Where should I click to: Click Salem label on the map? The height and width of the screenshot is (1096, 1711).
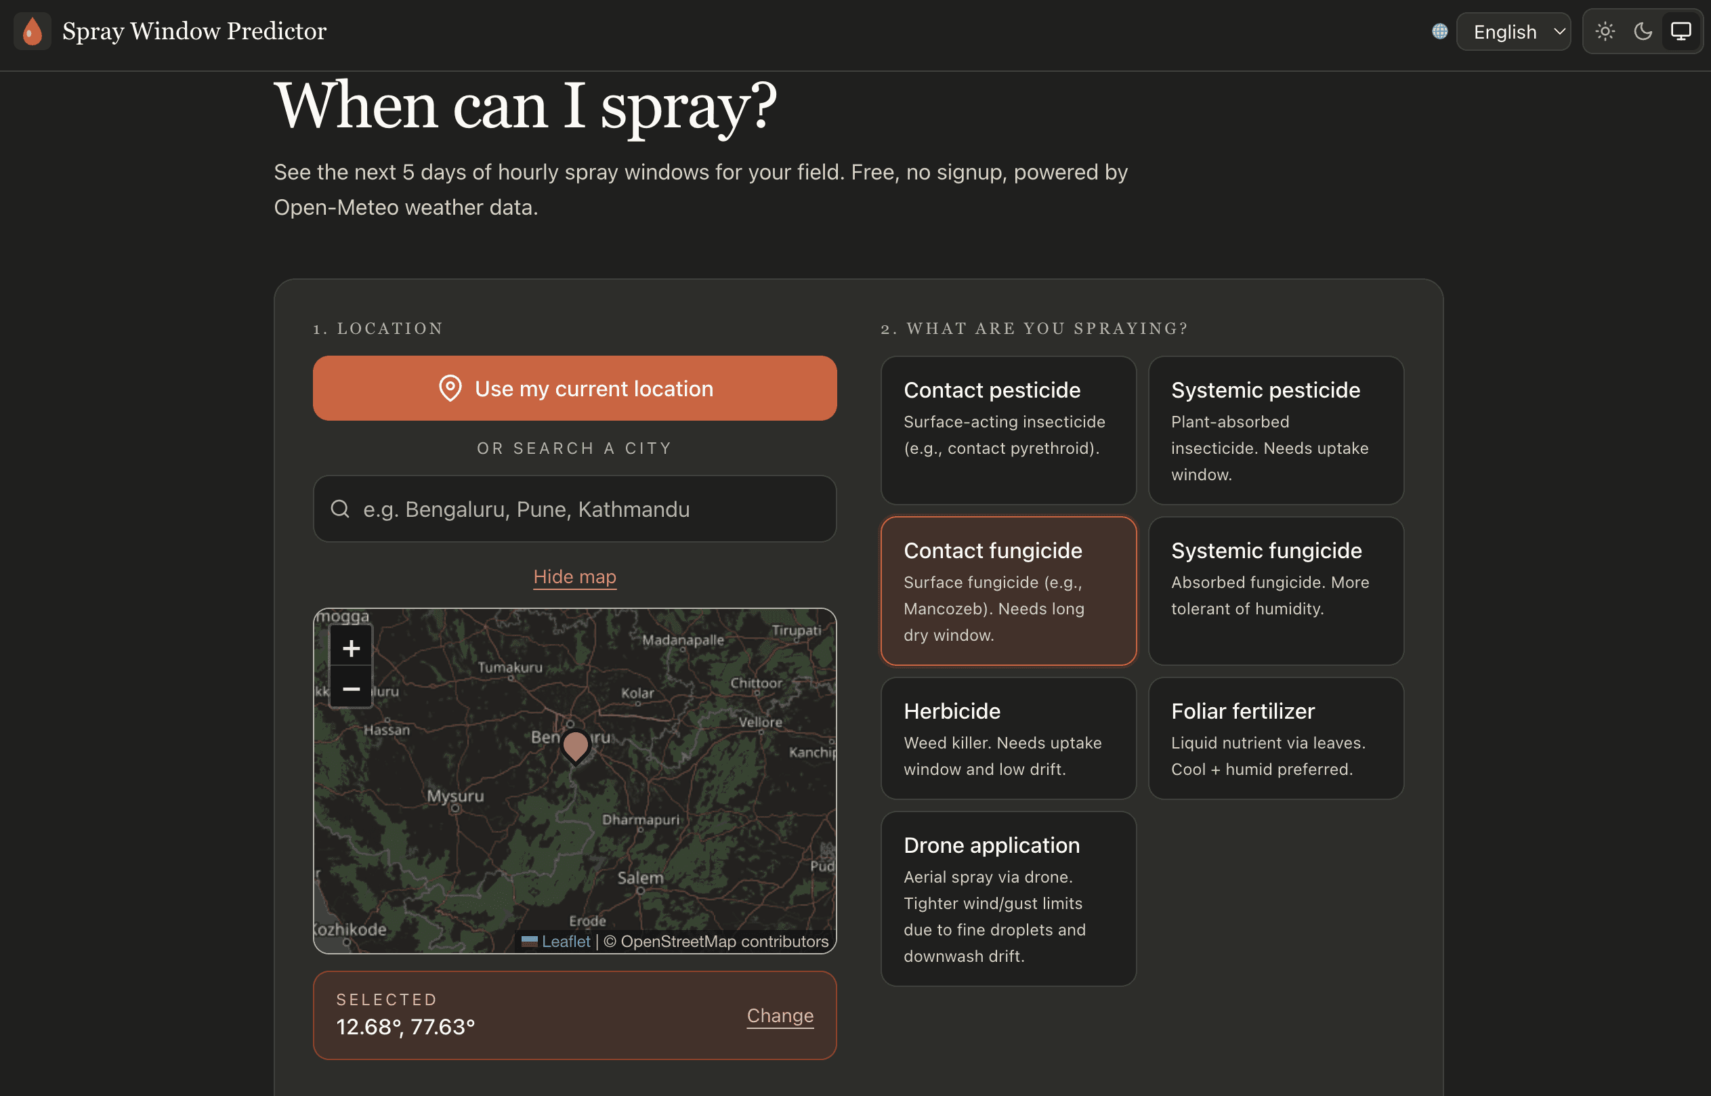point(639,877)
